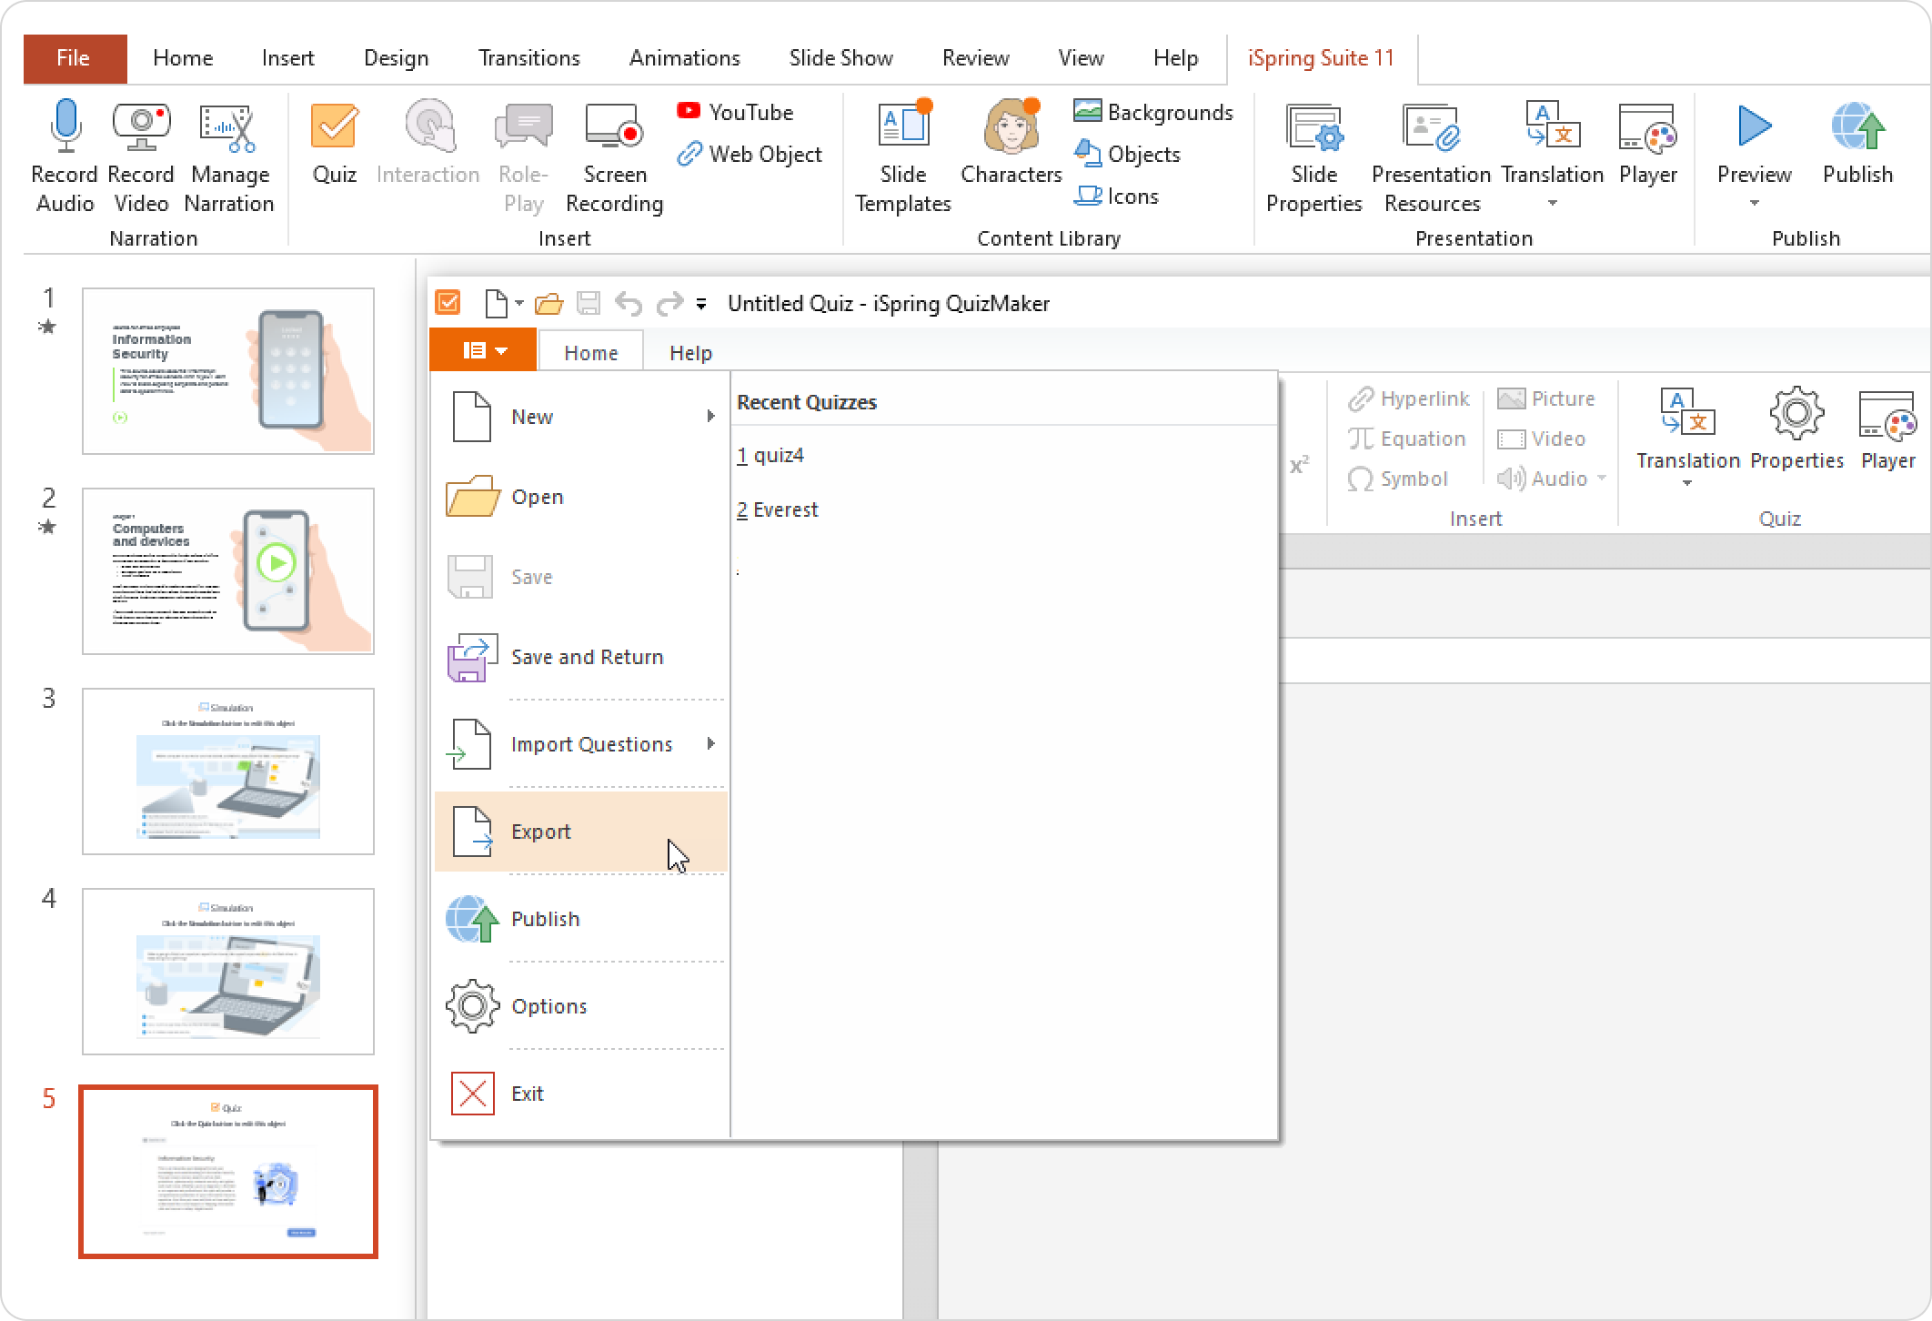Customize Quick Access Toolbar arrow
1932x1321 pixels.
701,304
